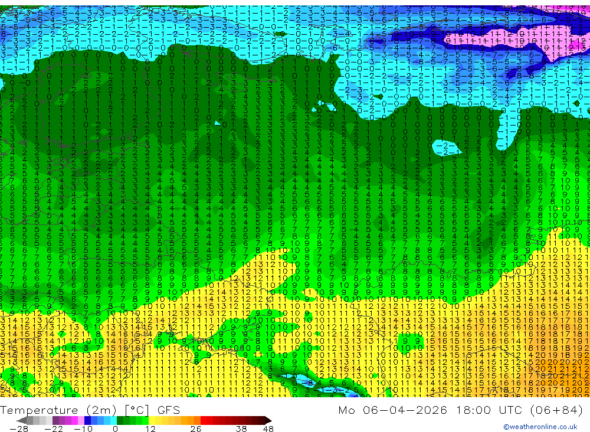Click the '48' legend value
Viewport: 590px width, 432px height.
point(268,428)
